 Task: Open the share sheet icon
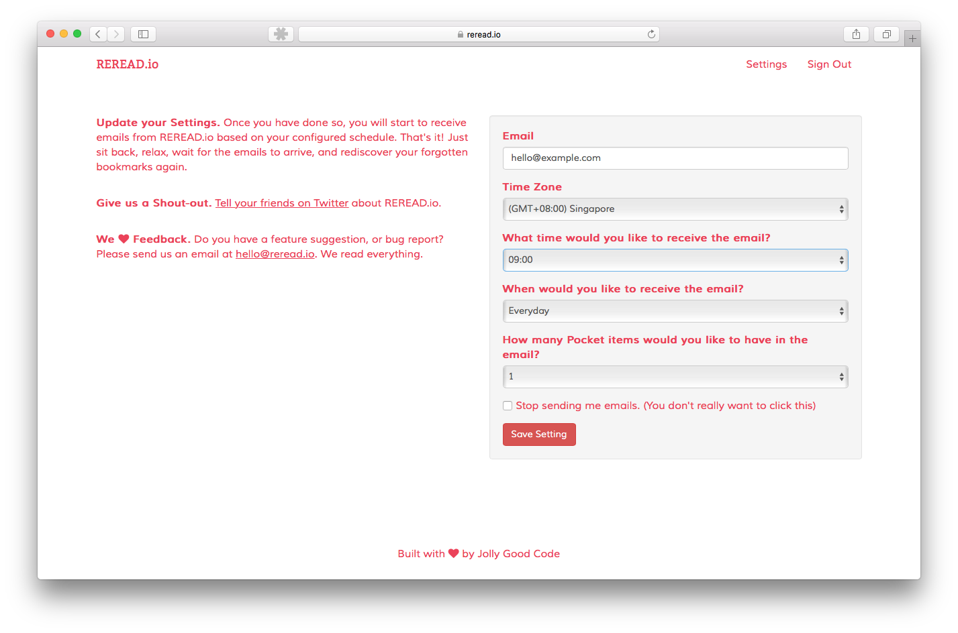point(855,34)
